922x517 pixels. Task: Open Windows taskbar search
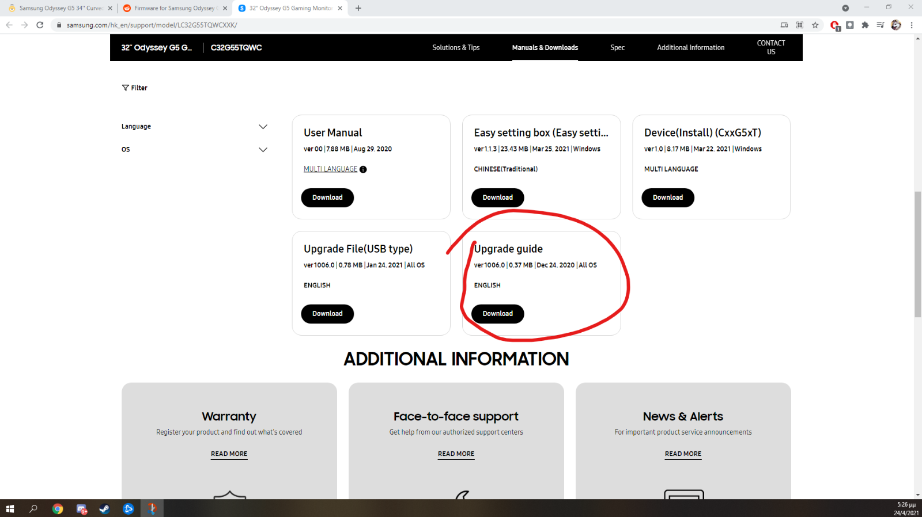pyautogui.click(x=33, y=509)
